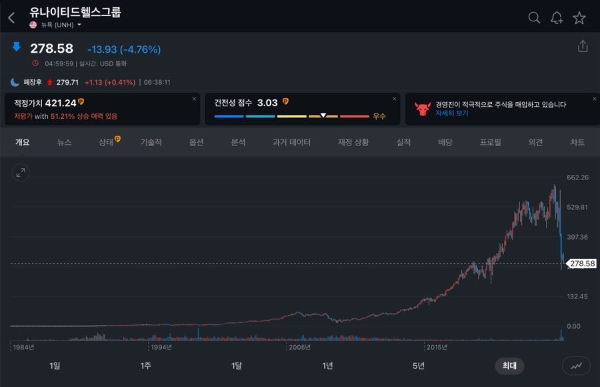Tap the 경영진이 적극적으로 주식을 매입하고 있습니다 message
The image size is (600, 387).
point(501,105)
